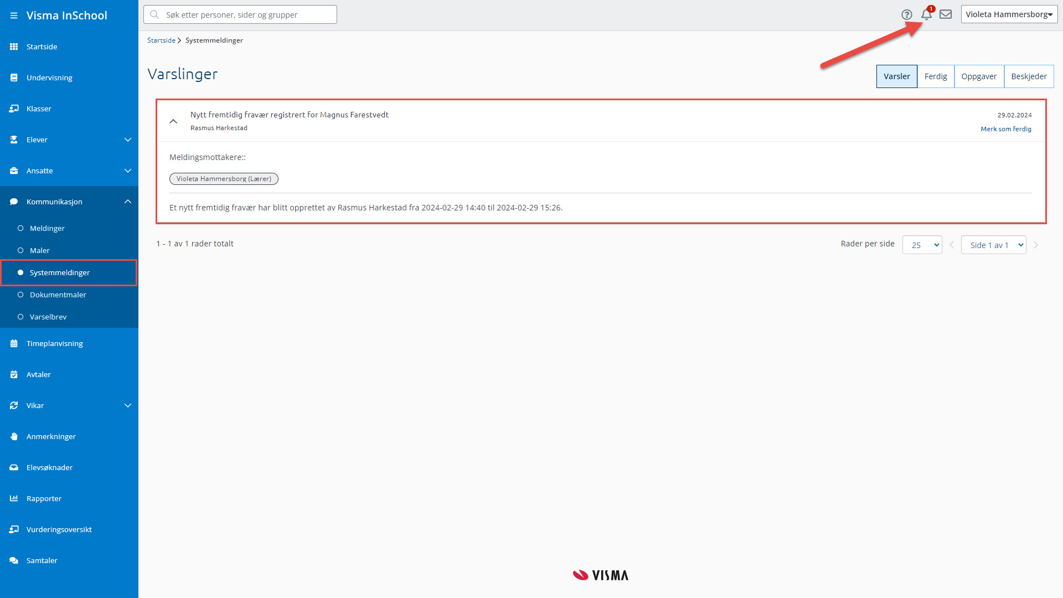The image size is (1063, 598).
Task: Open notifications bell icon
Action: tap(927, 14)
